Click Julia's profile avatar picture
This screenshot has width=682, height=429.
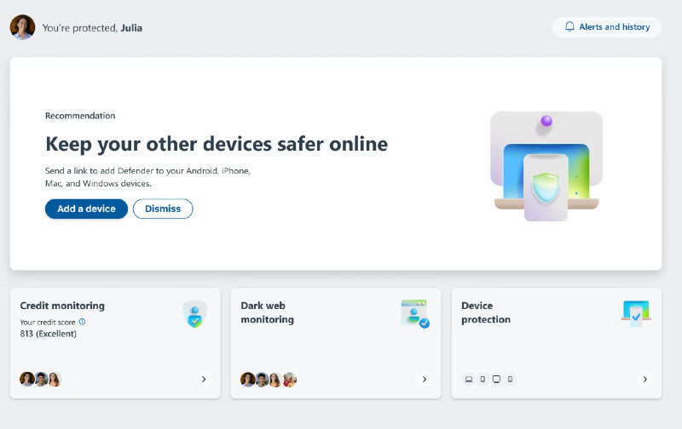coord(22,27)
